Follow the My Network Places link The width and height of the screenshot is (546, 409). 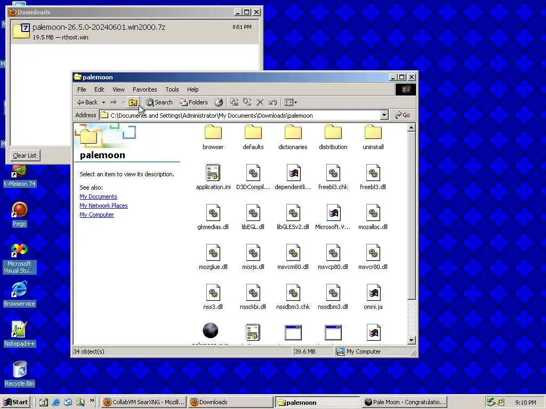103,206
